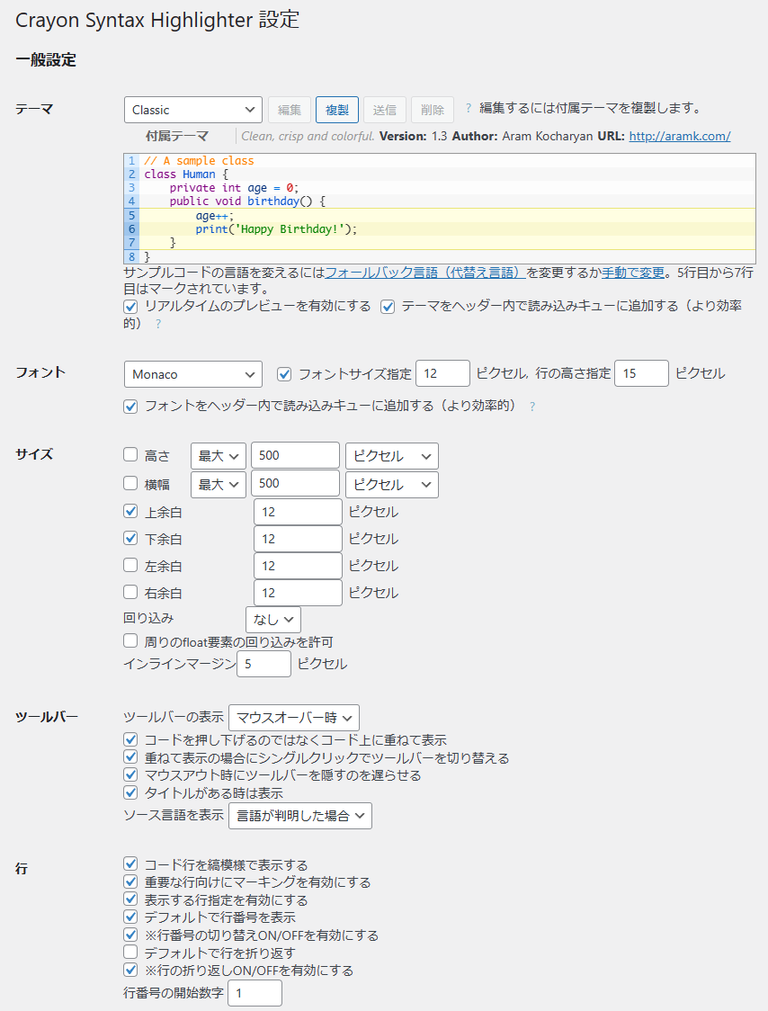Click line number 5 in the code preview
The image size is (768, 1011).
[131, 215]
